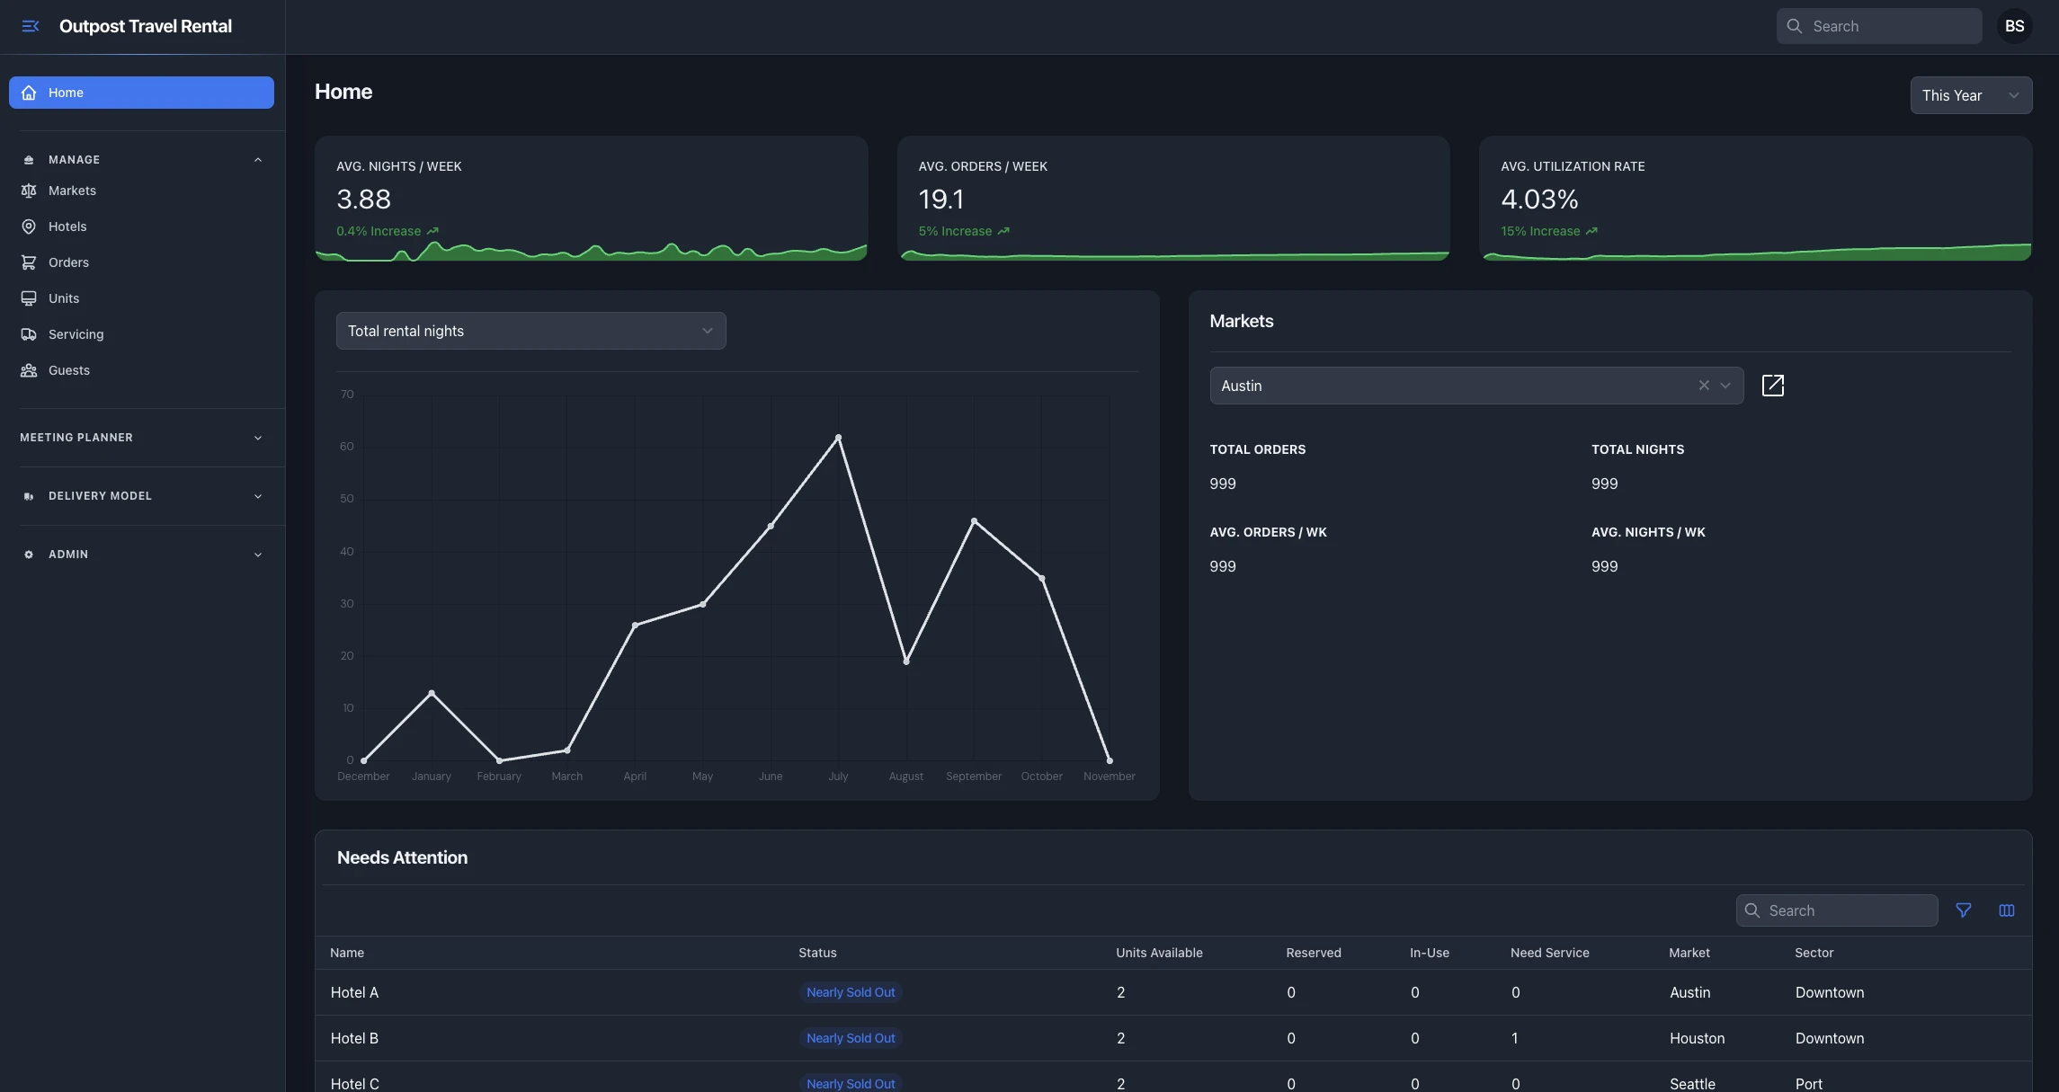This screenshot has height=1092, width=2059.
Task: Open the table column settings icon
Action: pos(2006,910)
